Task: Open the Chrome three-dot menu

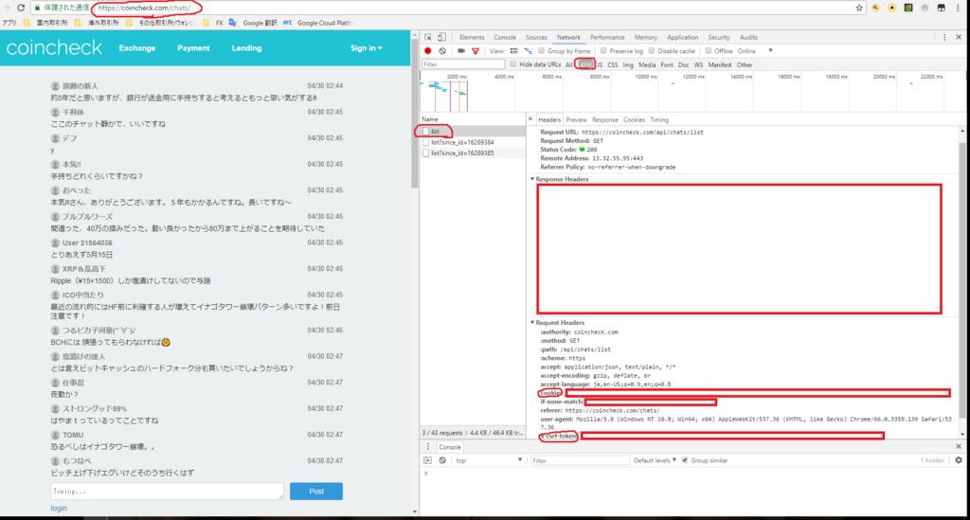Action: click(958, 8)
